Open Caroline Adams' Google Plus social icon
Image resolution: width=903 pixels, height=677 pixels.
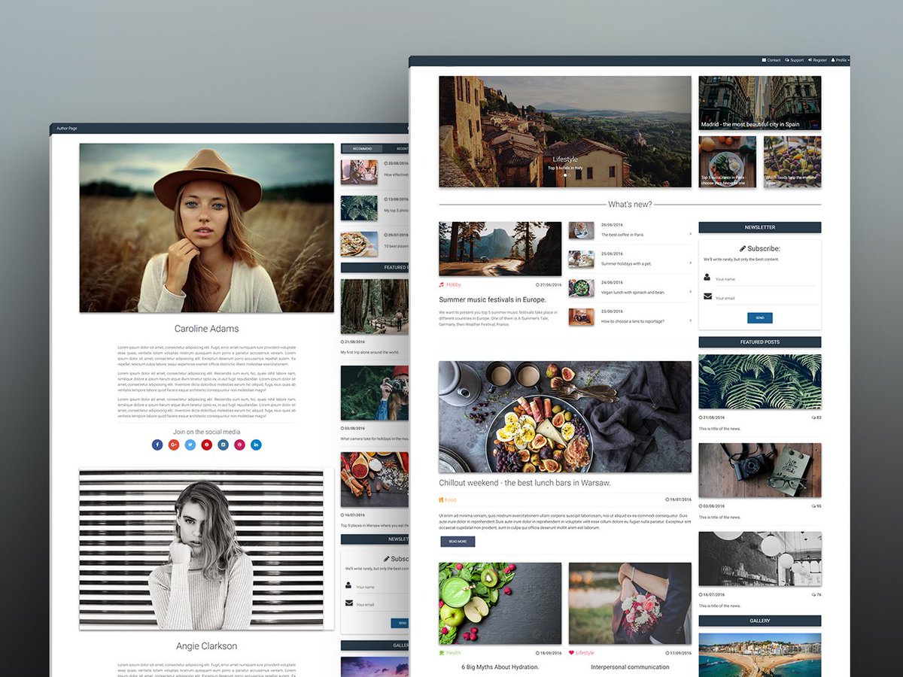(174, 445)
